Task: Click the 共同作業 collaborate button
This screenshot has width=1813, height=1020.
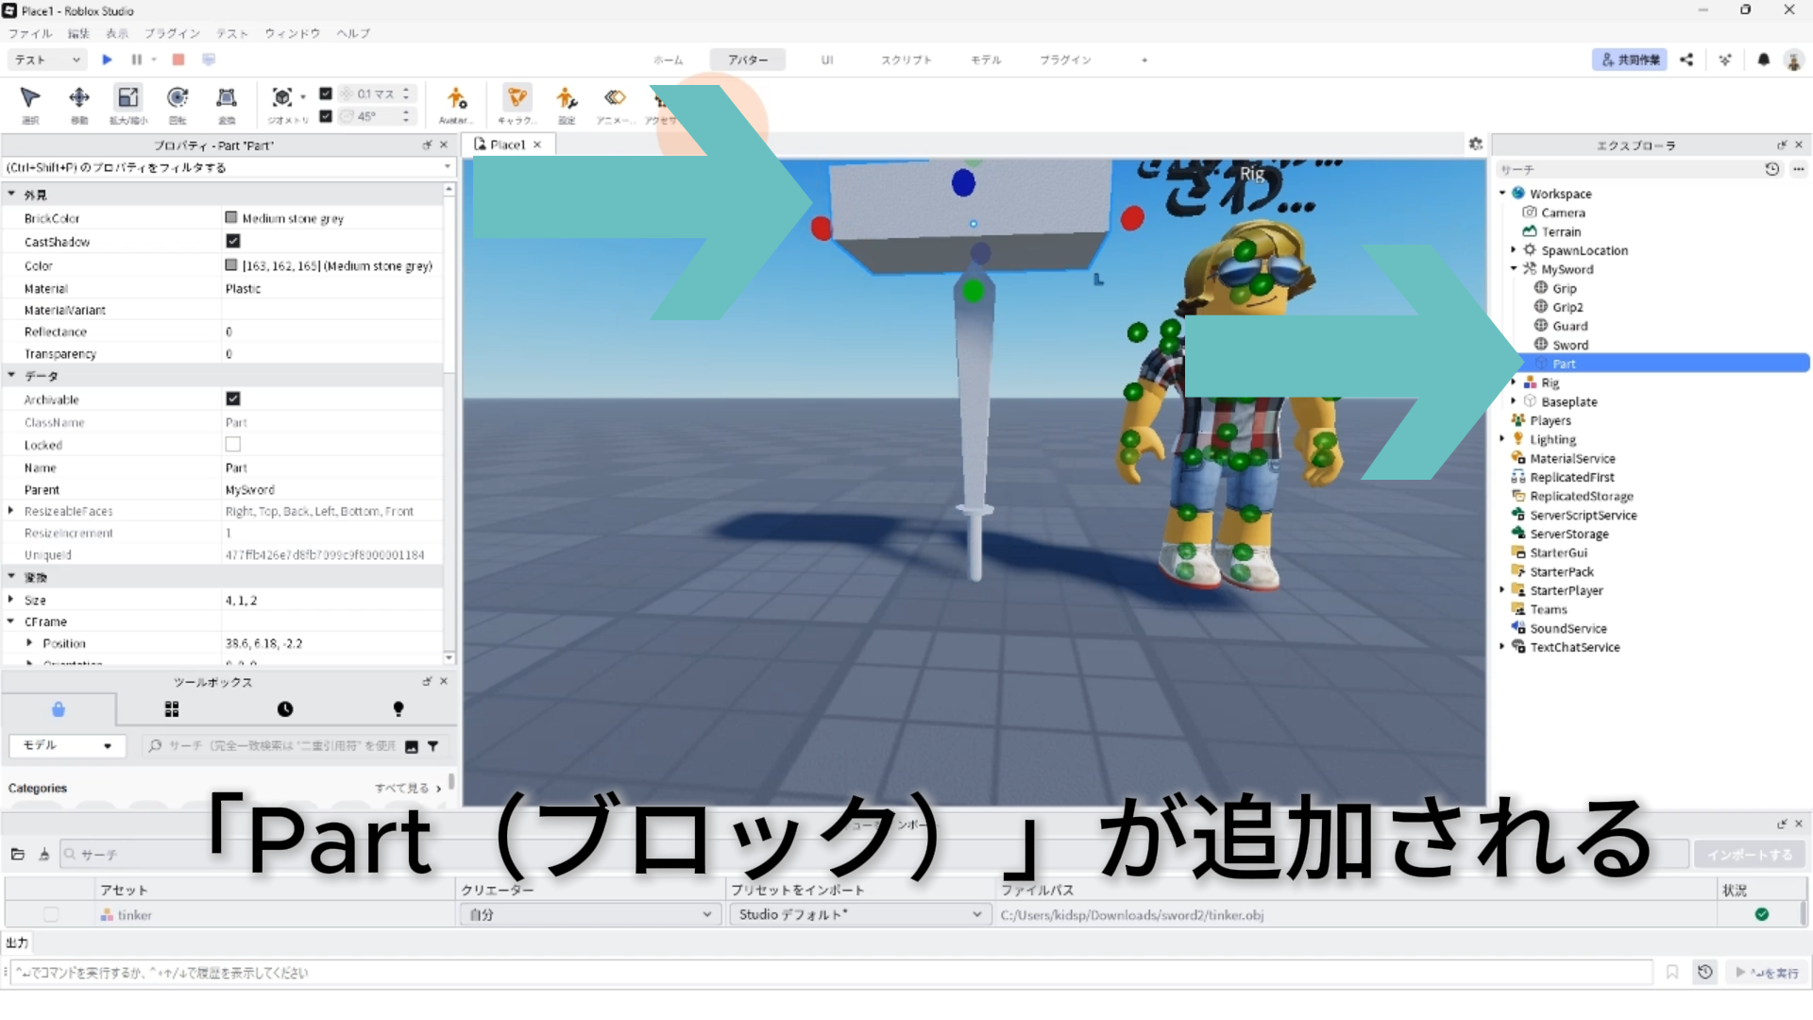Action: (1629, 59)
